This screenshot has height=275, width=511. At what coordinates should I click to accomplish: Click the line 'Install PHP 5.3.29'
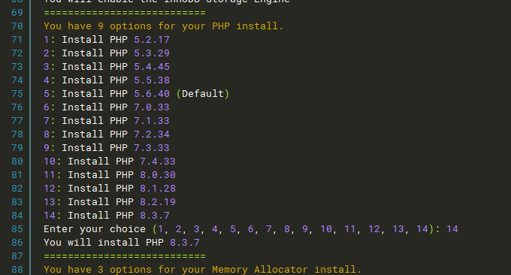point(116,53)
